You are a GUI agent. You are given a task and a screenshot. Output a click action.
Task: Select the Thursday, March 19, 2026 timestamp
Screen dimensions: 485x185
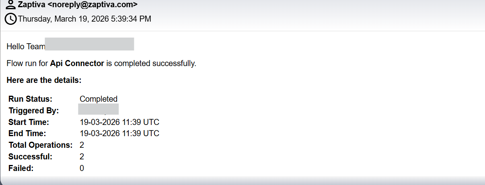click(84, 19)
